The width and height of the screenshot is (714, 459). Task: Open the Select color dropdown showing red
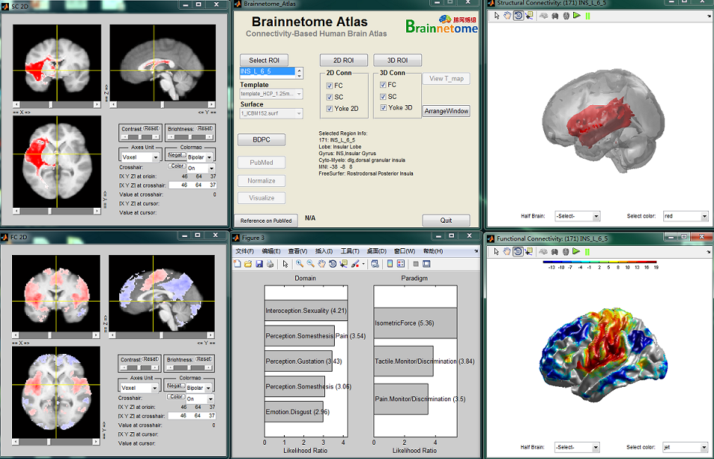[x=684, y=216]
